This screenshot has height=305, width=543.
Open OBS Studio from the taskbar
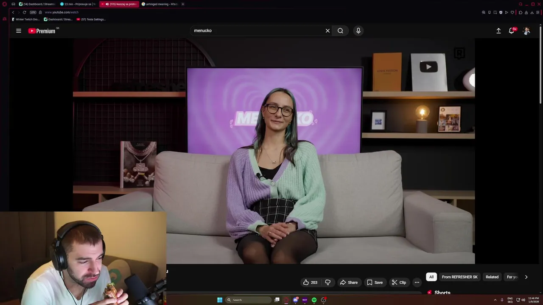click(323, 300)
